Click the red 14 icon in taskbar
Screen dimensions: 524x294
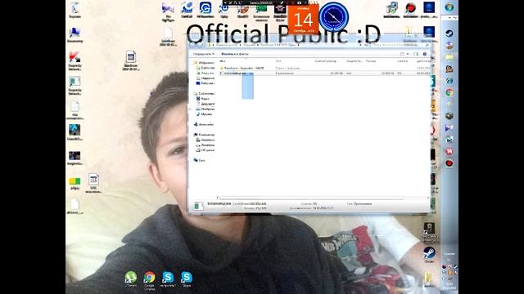click(449, 151)
